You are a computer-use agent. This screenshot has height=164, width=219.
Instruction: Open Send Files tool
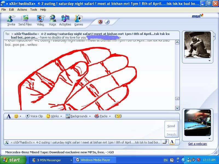pos(25,20)
